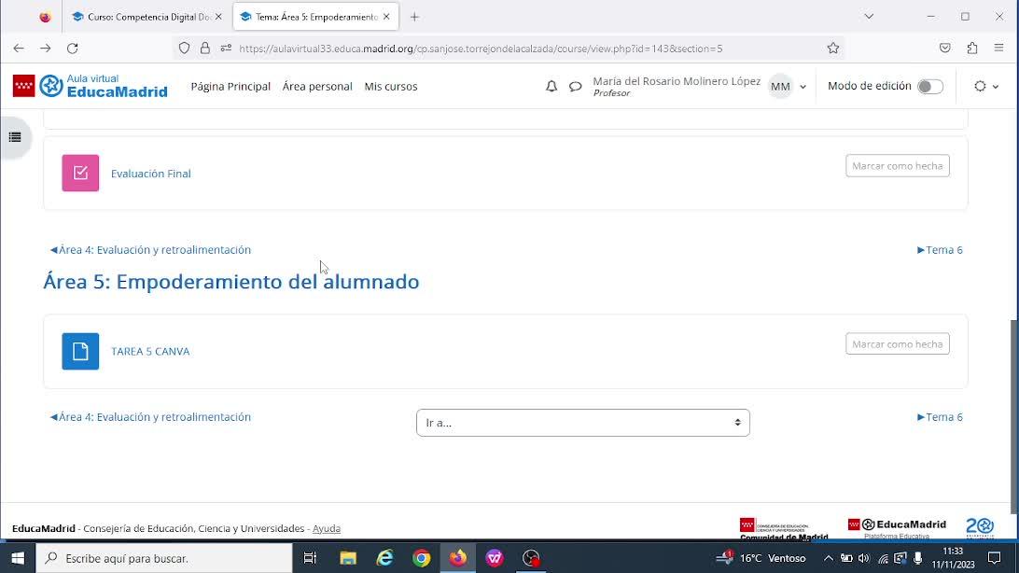Click the Windows taskbar search box
Image resolution: width=1019 pixels, height=573 pixels.
[x=164, y=558]
